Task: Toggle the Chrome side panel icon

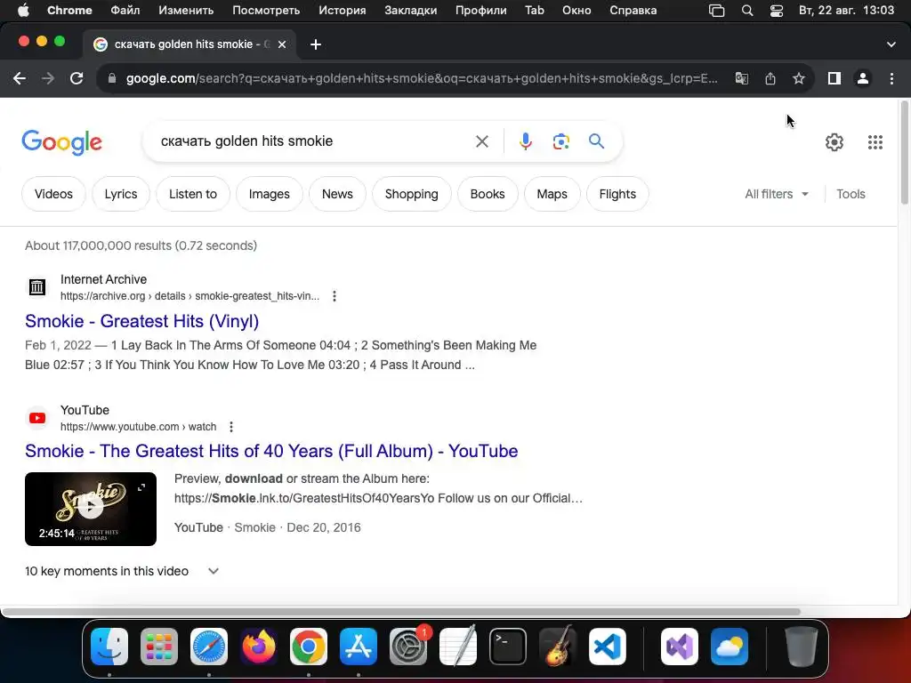Action: pos(834,78)
